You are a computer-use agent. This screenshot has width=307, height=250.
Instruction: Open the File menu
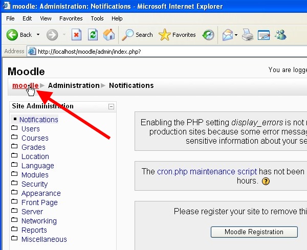point(10,18)
